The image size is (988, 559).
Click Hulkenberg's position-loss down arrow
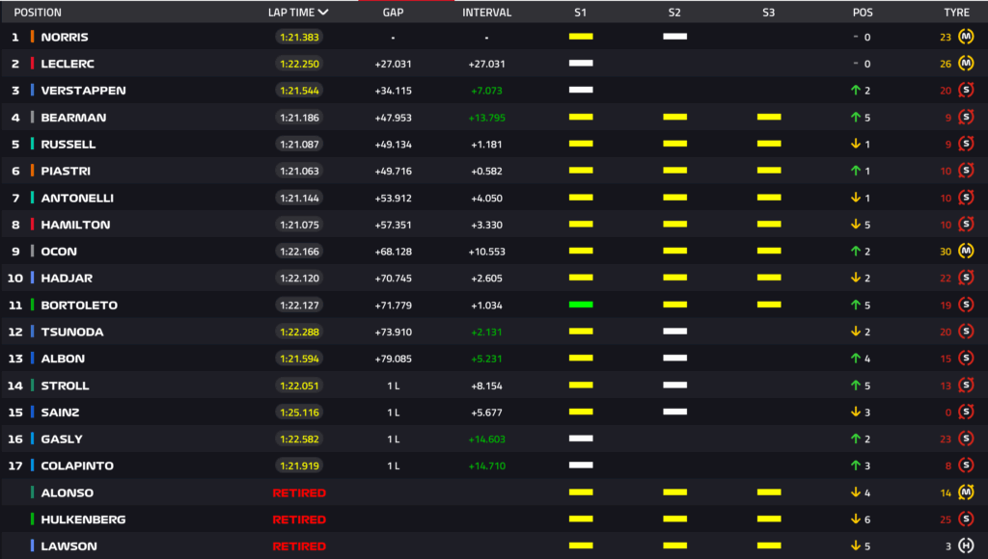[856, 519]
